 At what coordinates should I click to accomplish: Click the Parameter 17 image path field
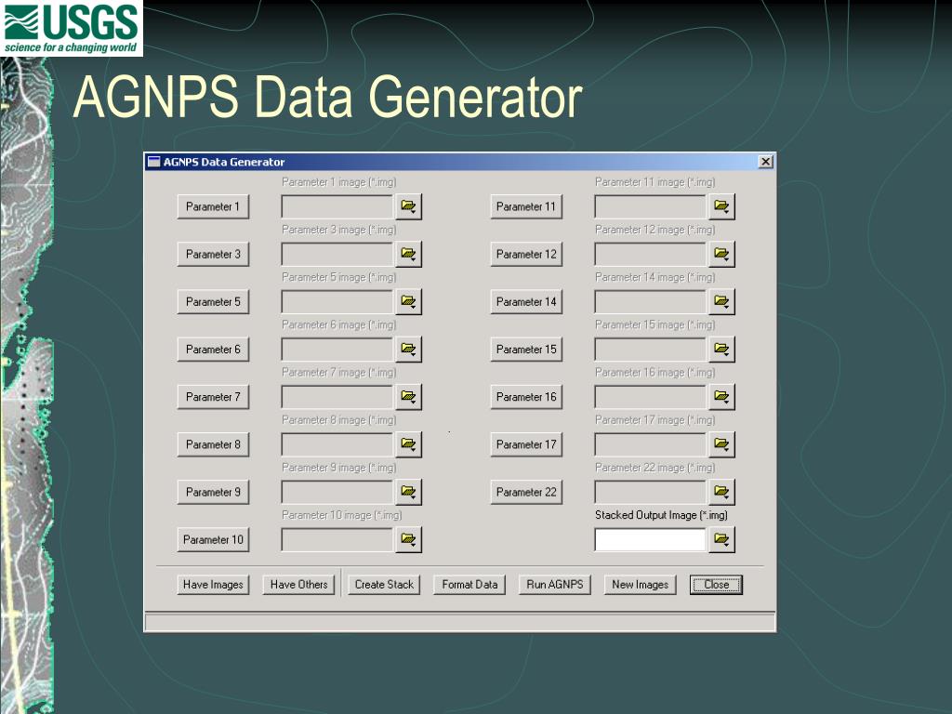tap(650, 444)
